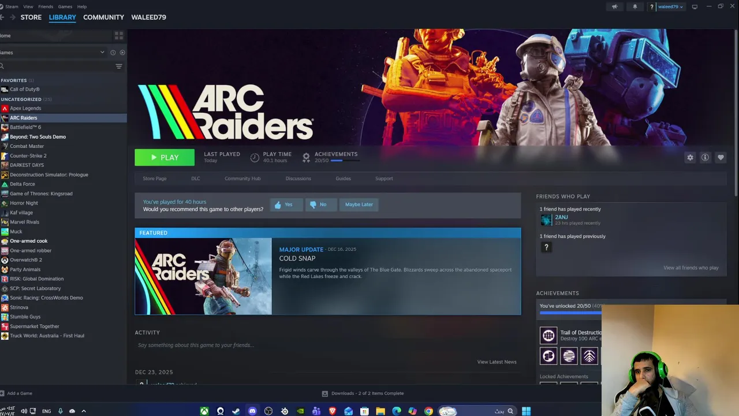Open the Steam menu
Image resolution: width=739 pixels, height=416 pixels.
coord(12,7)
